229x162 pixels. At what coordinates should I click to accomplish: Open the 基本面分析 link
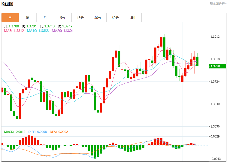[x=218, y=4]
